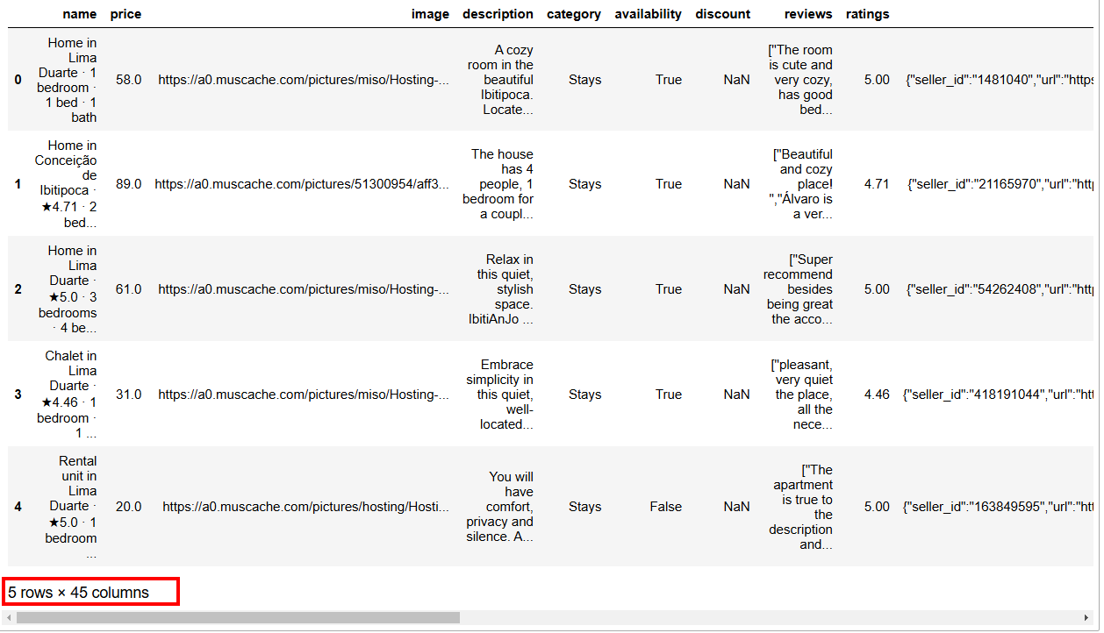Select the 'image' column header
The height and width of the screenshot is (633, 1104).
click(x=430, y=14)
